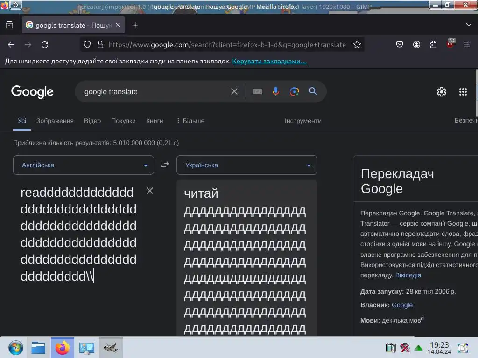Open the tracking protection shield icon
The height and width of the screenshot is (358, 478).
(87, 44)
